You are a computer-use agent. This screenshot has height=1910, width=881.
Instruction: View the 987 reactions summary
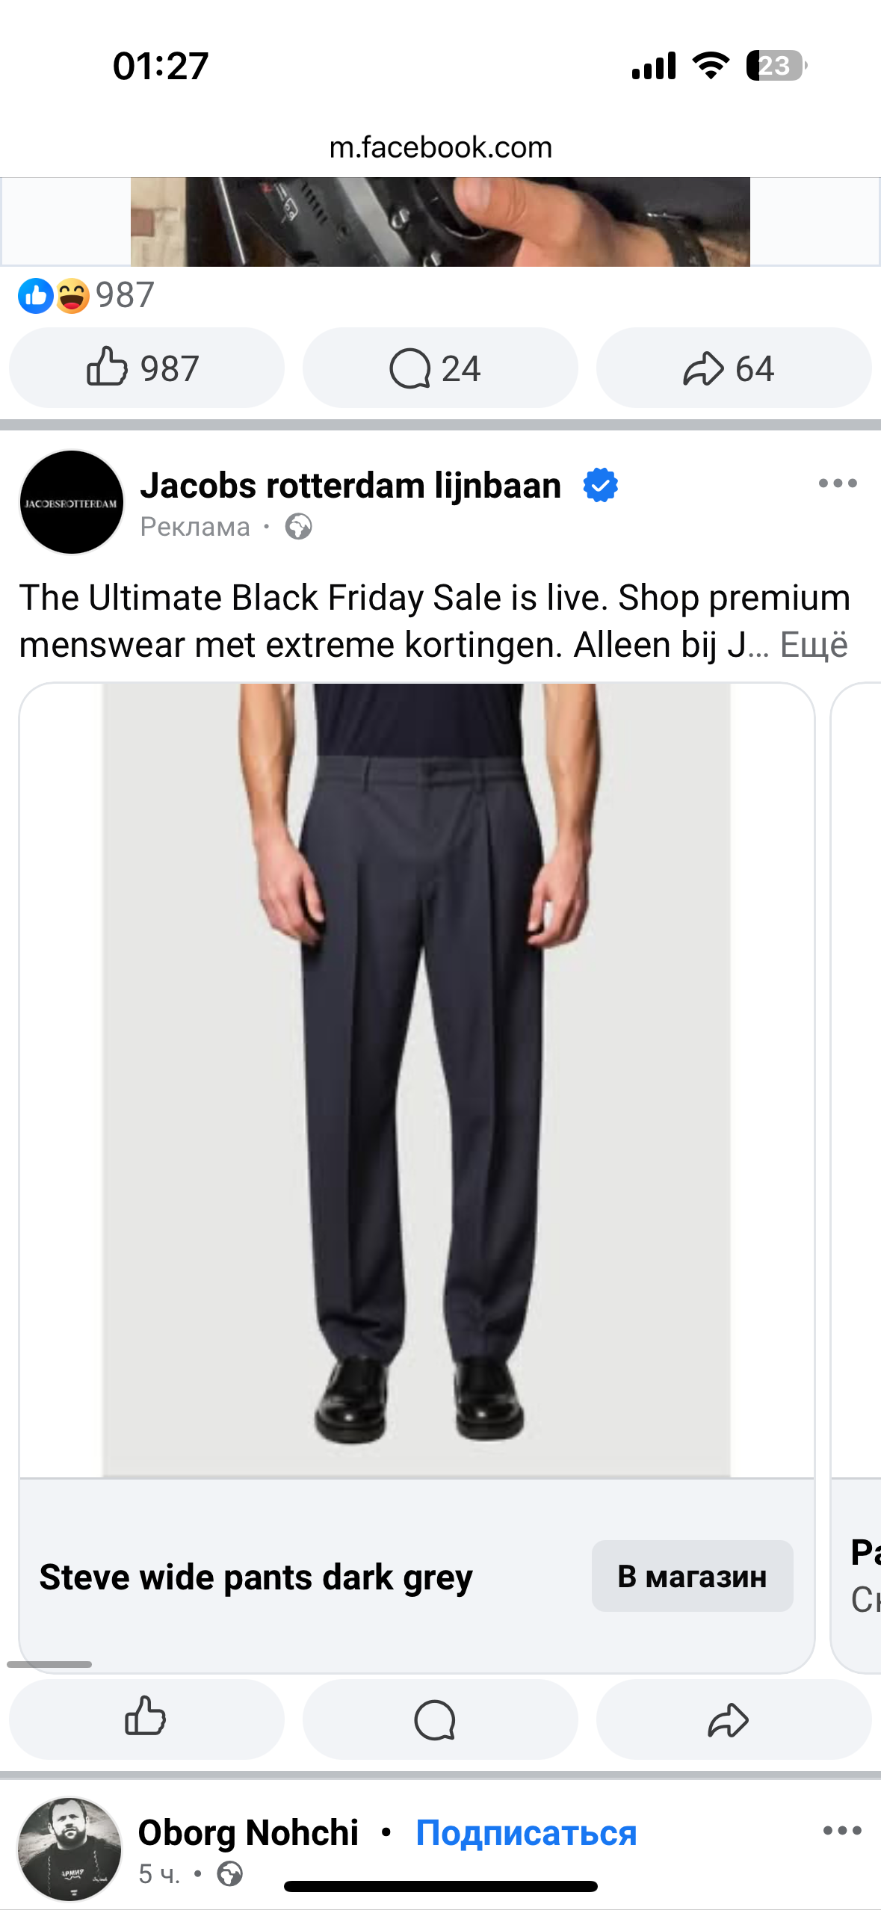click(x=87, y=295)
